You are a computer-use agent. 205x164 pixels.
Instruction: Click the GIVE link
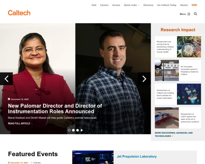[x=194, y=5]
